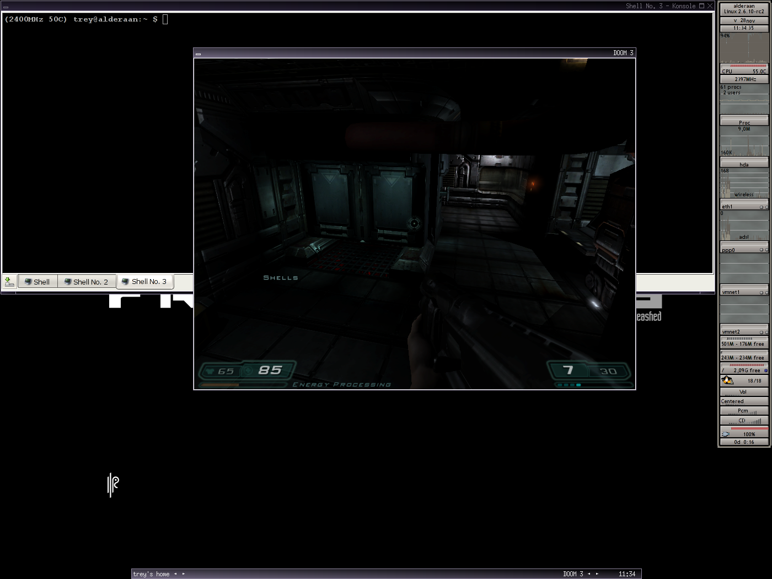
Task: Click the health value 85 in DOOM HUD
Action: (270, 370)
